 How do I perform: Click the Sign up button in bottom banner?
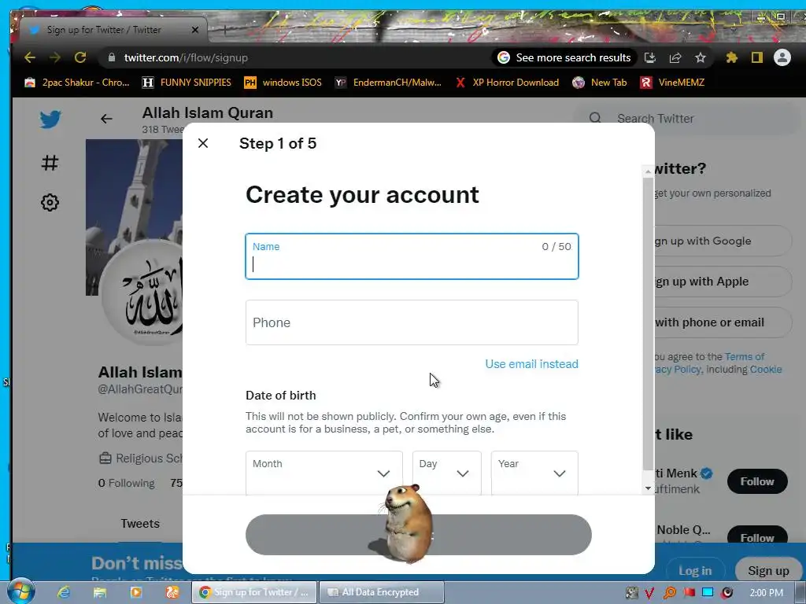(x=768, y=571)
